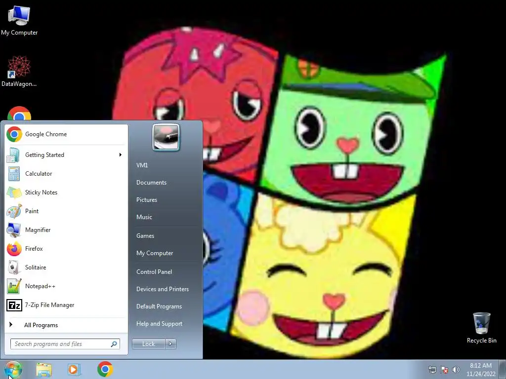The height and width of the screenshot is (379, 506).
Task: Click the user account picture
Action: pos(166,137)
